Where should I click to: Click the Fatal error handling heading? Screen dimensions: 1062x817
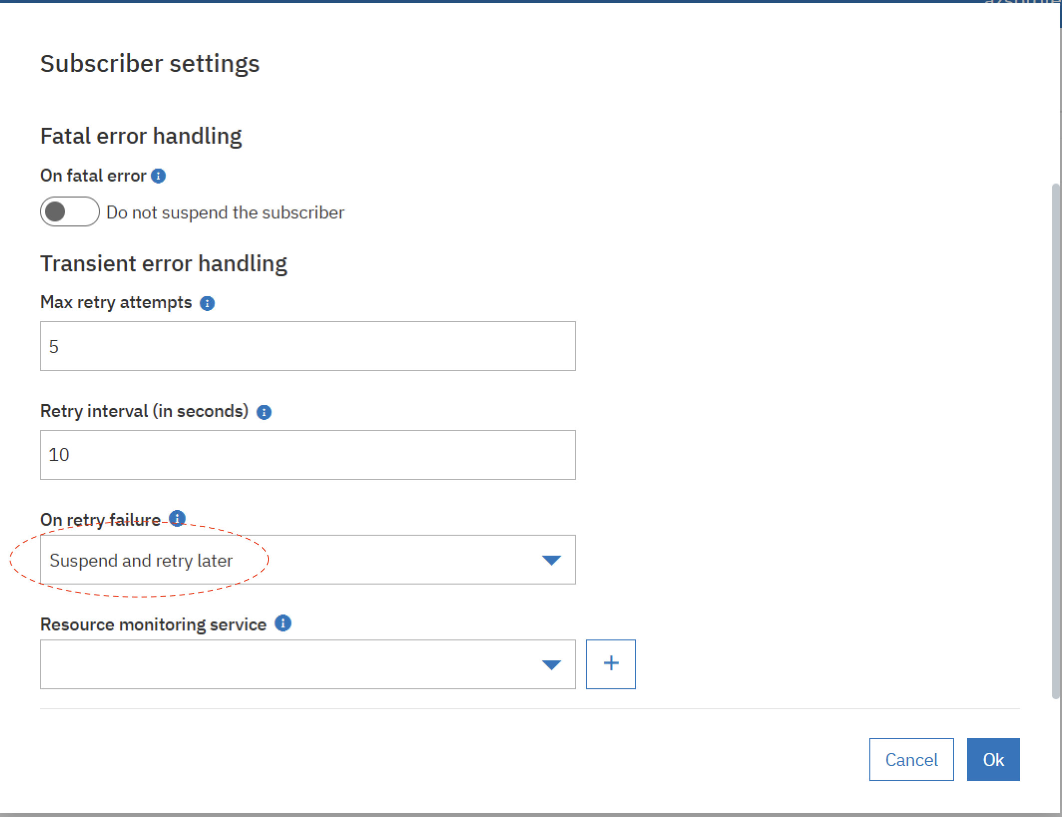click(141, 136)
